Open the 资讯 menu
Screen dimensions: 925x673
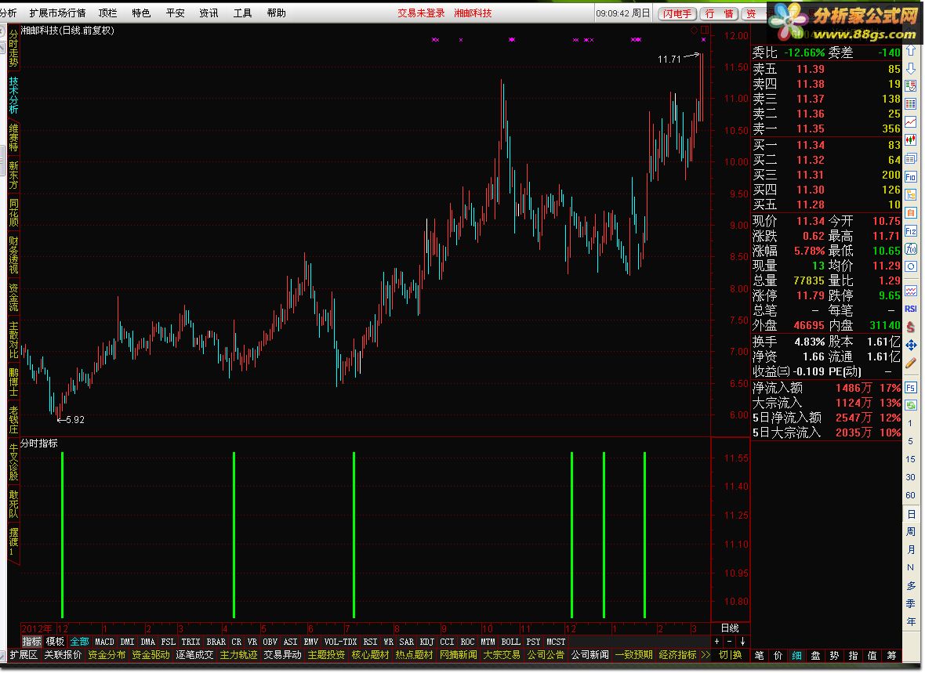coord(209,13)
